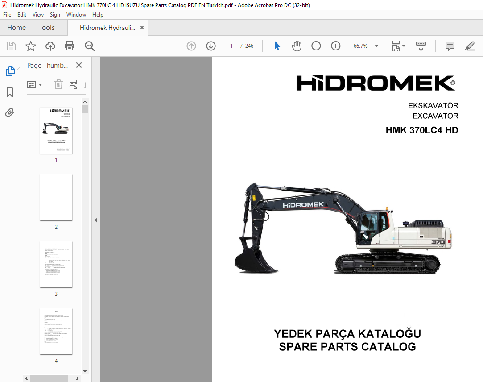Click the thumbnails horizontal scrollbar handle
This screenshot has height=382, width=483.
click(x=50, y=378)
